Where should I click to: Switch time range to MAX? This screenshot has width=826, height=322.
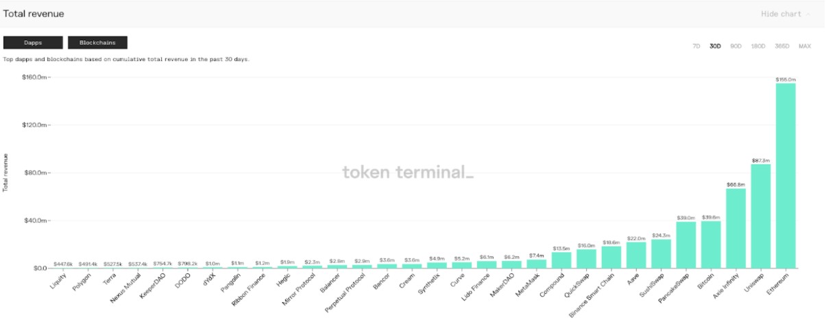click(x=805, y=46)
